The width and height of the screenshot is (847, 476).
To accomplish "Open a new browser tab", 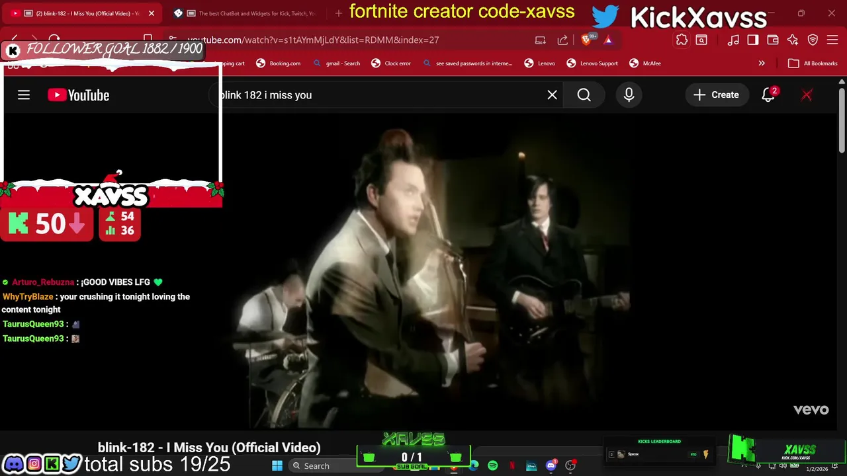I will pyautogui.click(x=339, y=13).
